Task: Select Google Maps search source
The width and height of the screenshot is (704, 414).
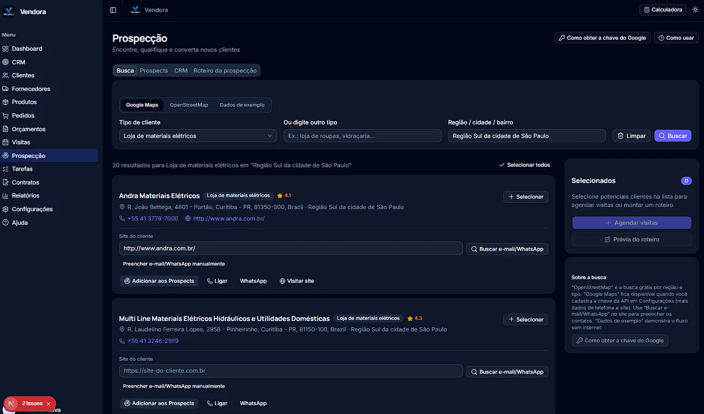Action: (x=142, y=105)
